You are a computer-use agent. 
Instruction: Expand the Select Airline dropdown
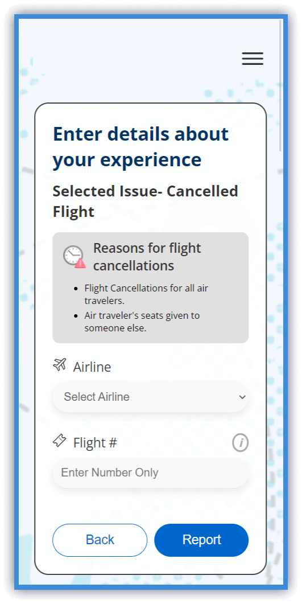[150, 397]
